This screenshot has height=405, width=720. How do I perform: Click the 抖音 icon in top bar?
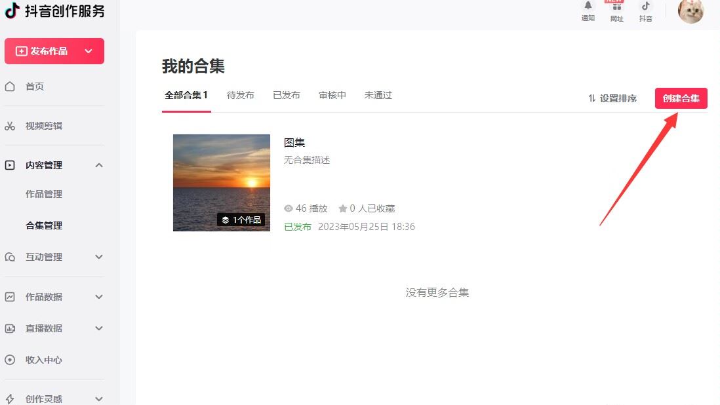(x=646, y=6)
